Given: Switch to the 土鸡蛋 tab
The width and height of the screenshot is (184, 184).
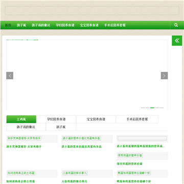Looking at the screenshot, I should [21, 119].
